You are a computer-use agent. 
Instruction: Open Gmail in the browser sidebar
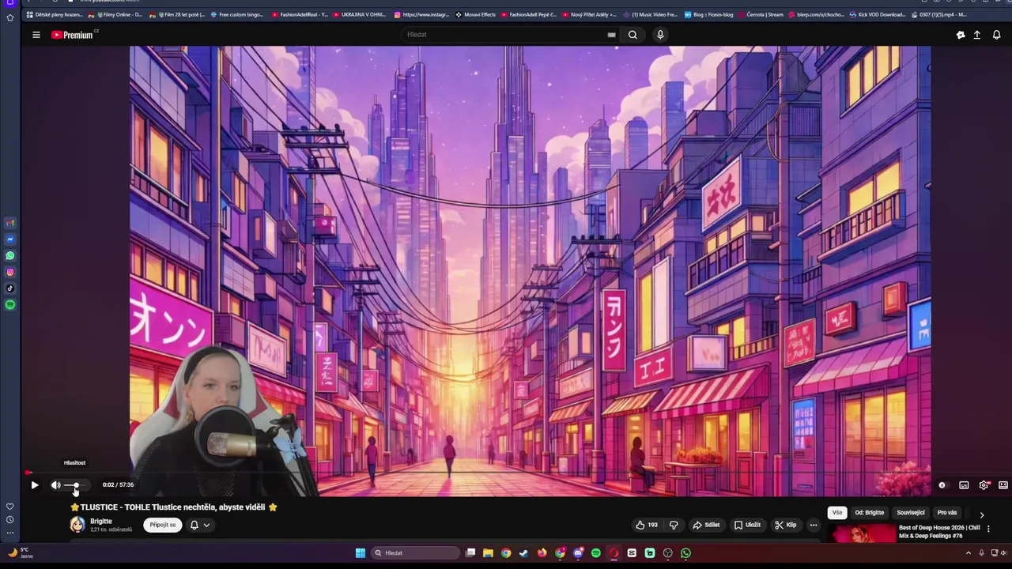tap(10, 223)
